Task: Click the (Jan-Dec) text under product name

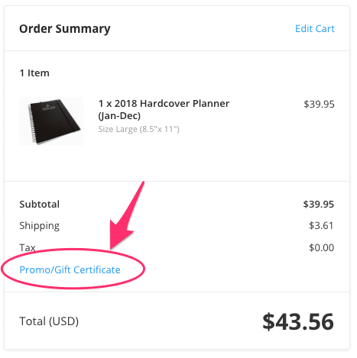Action: click(x=119, y=116)
